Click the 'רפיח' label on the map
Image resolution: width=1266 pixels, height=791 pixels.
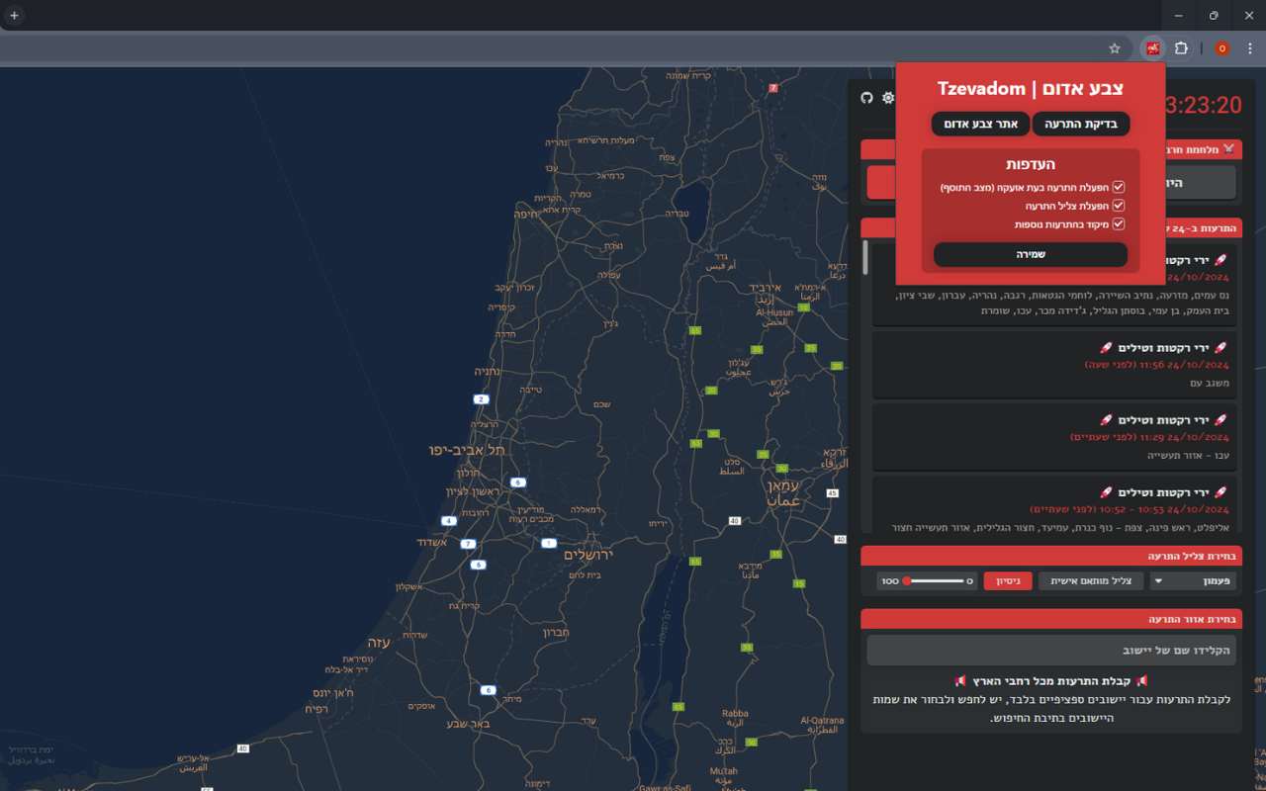[x=316, y=708]
